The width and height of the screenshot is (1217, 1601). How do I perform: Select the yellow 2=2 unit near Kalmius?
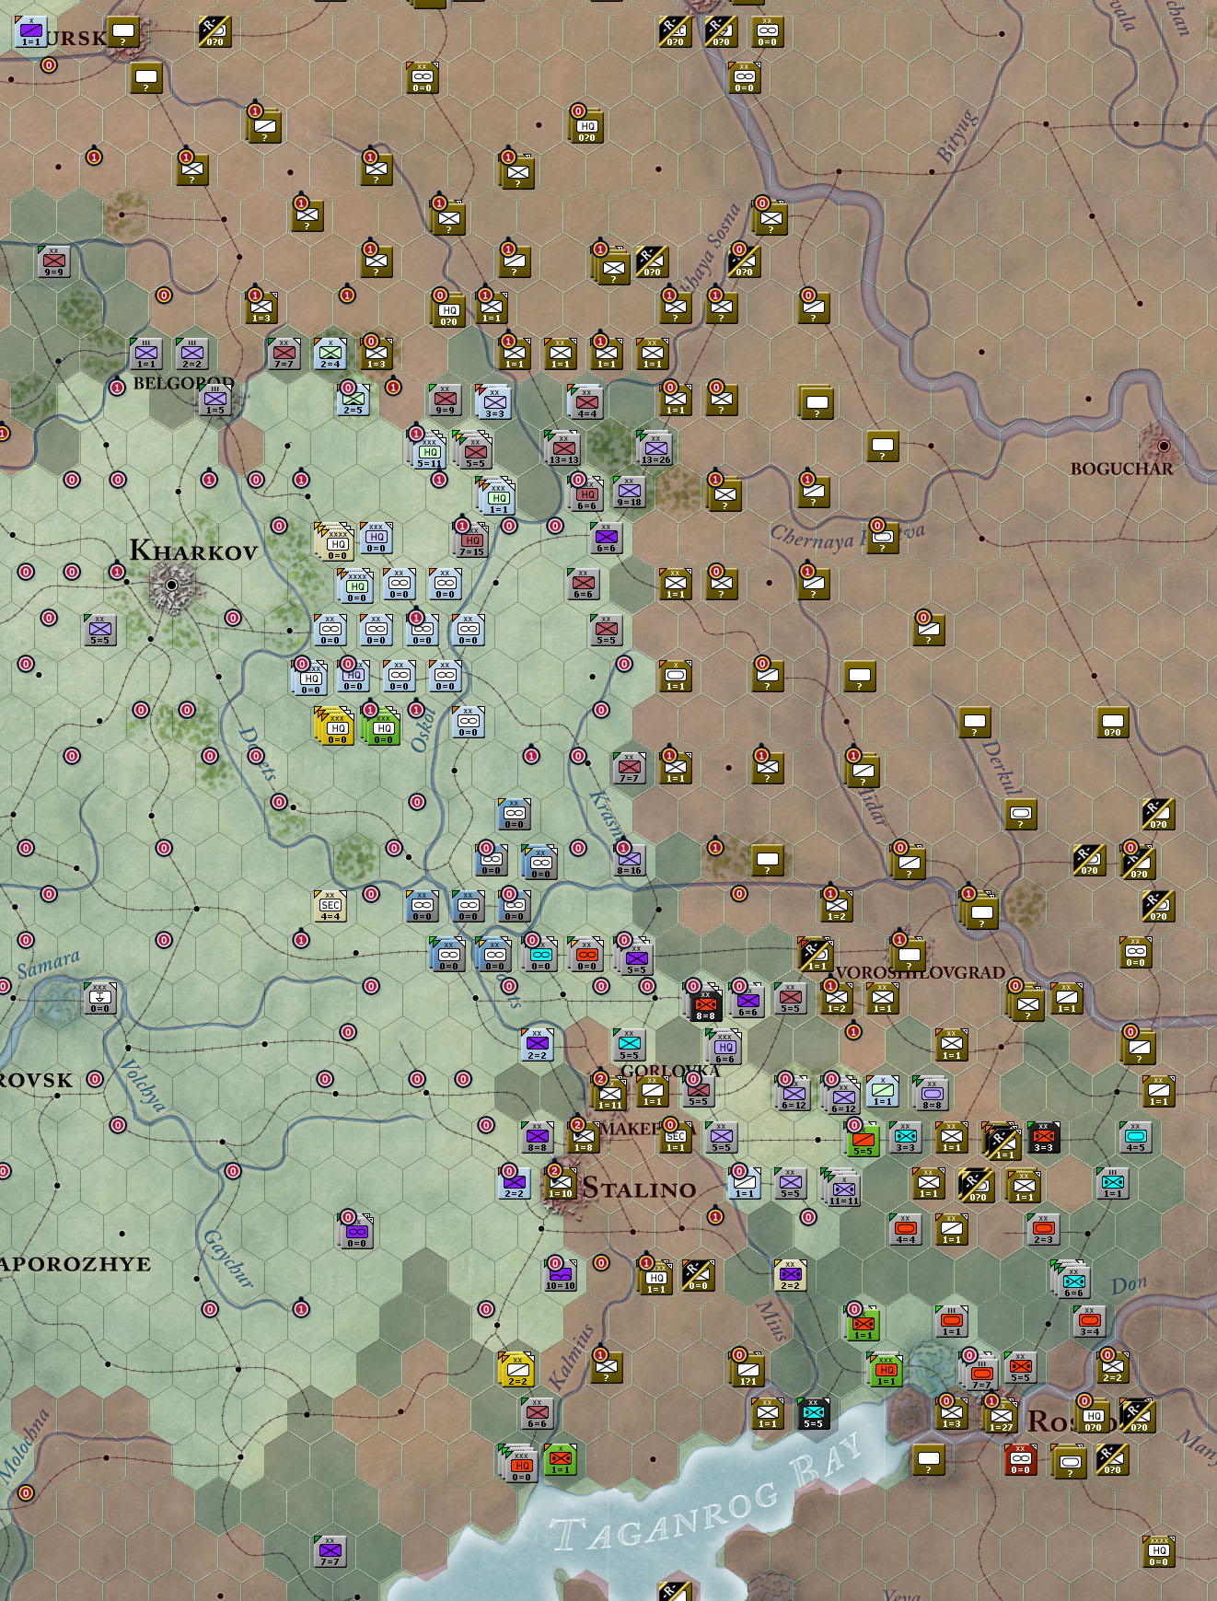(516, 1370)
